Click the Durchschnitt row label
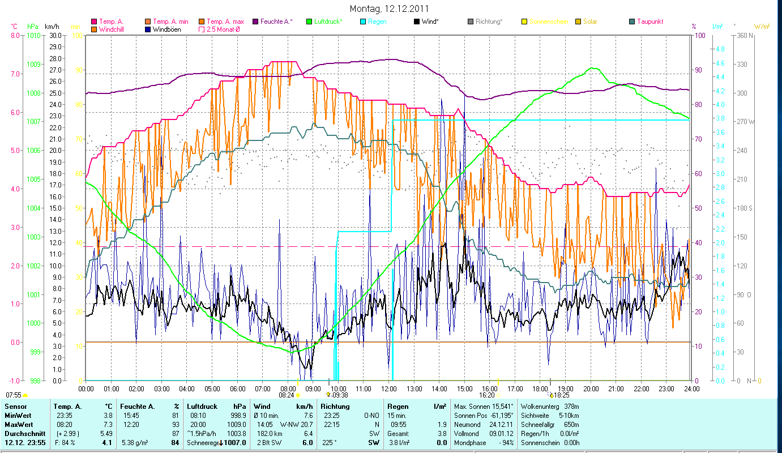 (x=23, y=433)
